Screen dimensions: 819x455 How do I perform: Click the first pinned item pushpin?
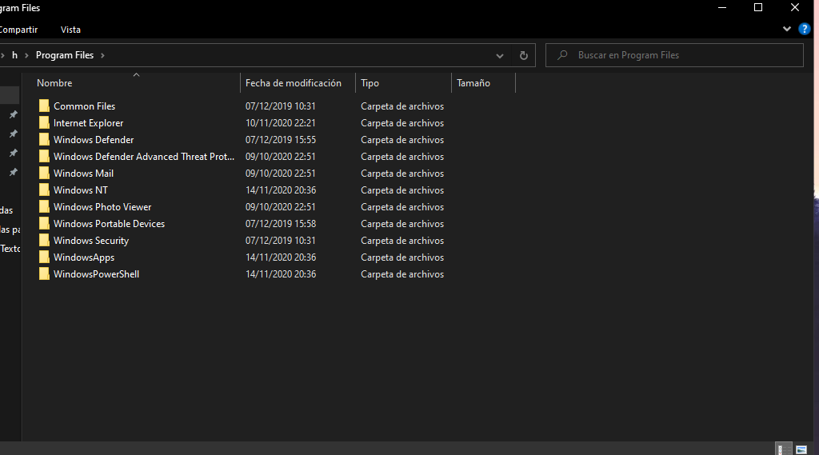point(14,114)
